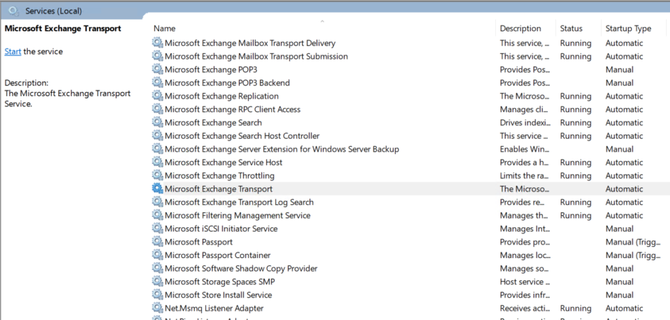Viewport: 670px width, 320px height.
Task: Click gear icon of Transport Log Search
Action: click(x=157, y=201)
